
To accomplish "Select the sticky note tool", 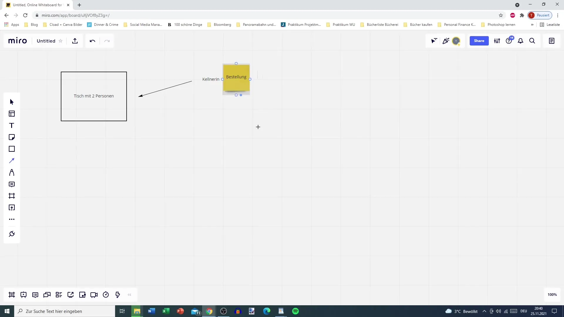I will coord(12,137).
